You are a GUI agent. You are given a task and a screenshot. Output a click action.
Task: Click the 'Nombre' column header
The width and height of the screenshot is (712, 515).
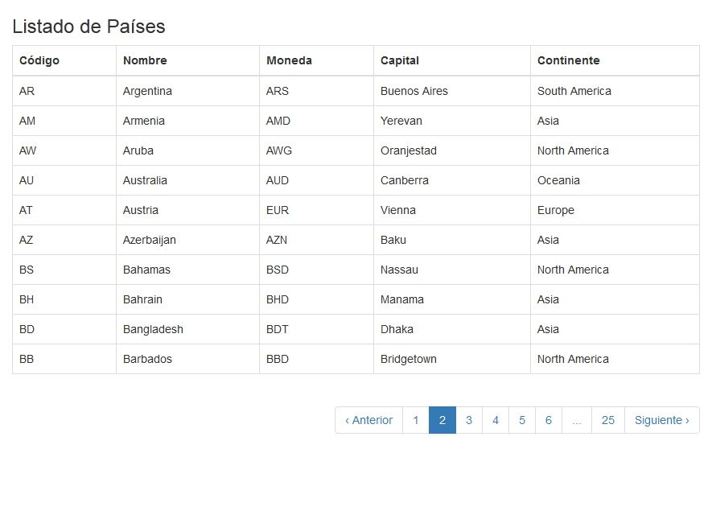144,60
